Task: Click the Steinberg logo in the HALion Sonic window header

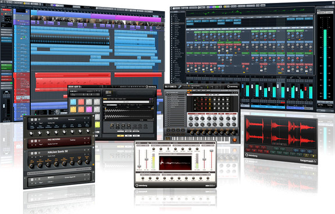Action: pyautogui.click(x=232, y=87)
